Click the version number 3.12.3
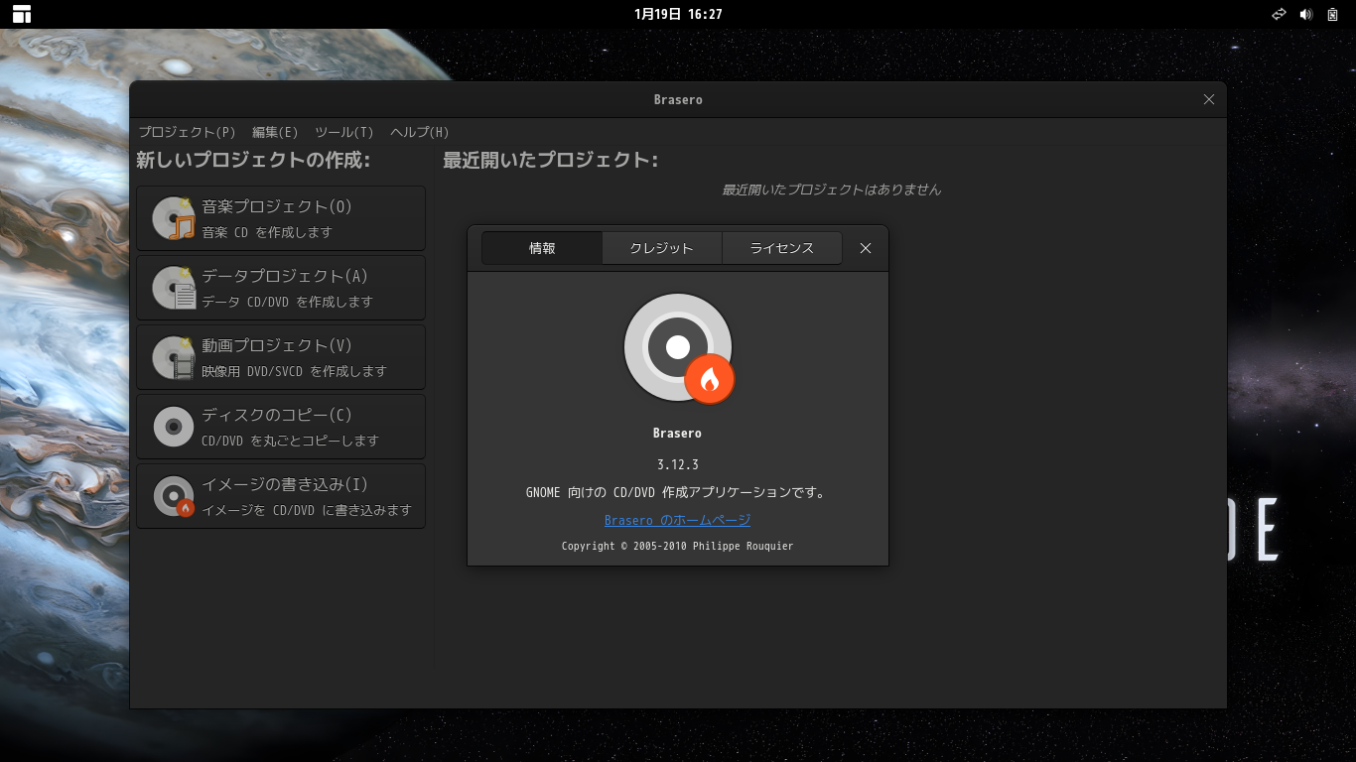The image size is (1356, 762). [678, 464]
